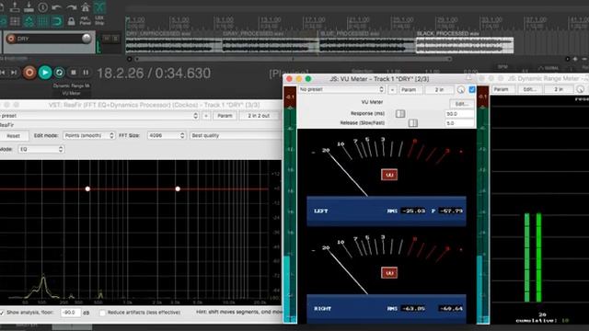589x331 pixels.
Task: Click the Save project download icon
Action: pos(29,6)
